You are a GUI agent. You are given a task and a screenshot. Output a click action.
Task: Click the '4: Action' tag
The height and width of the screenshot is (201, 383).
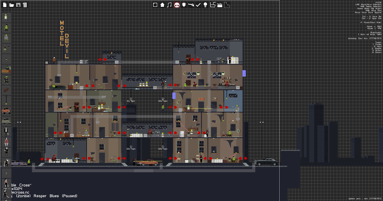tap(377, 50)
